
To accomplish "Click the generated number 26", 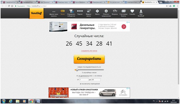I will pyautogui.click(x=69, y=44).
